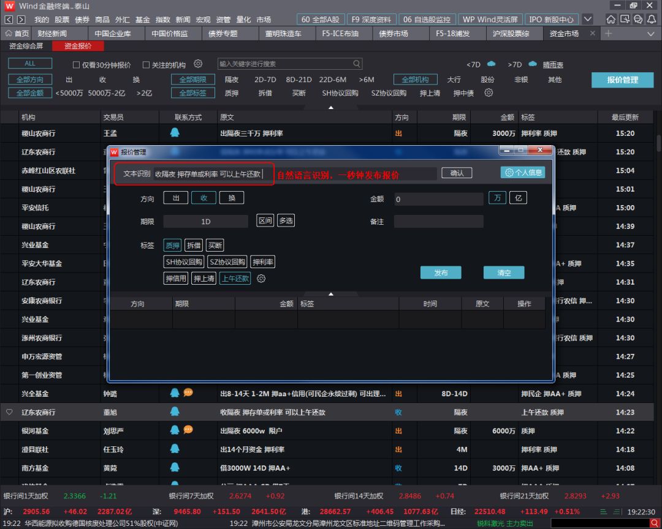Toggle the 质押 tag in dialog
Viewport: 662px width, 529px height.
point(172,245)
